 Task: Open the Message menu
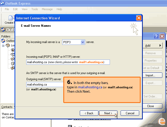click(x=47, y=9)
